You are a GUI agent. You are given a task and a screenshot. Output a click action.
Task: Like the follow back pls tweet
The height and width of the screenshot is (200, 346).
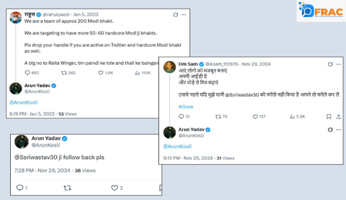tap(114, 188)
